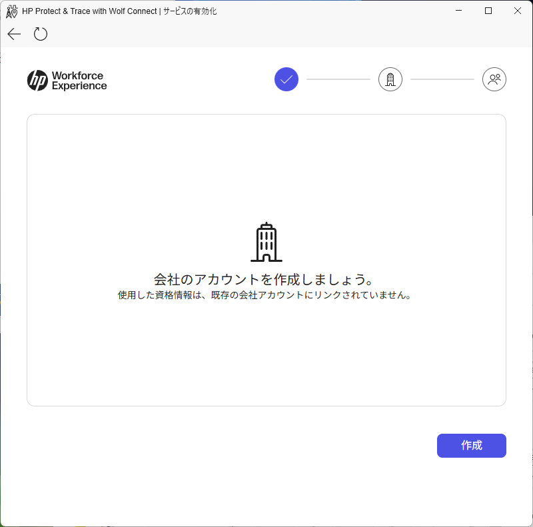This screenshot has height=527, width=533.
Task: Select the company building step indicator
Action: (390, 79)
